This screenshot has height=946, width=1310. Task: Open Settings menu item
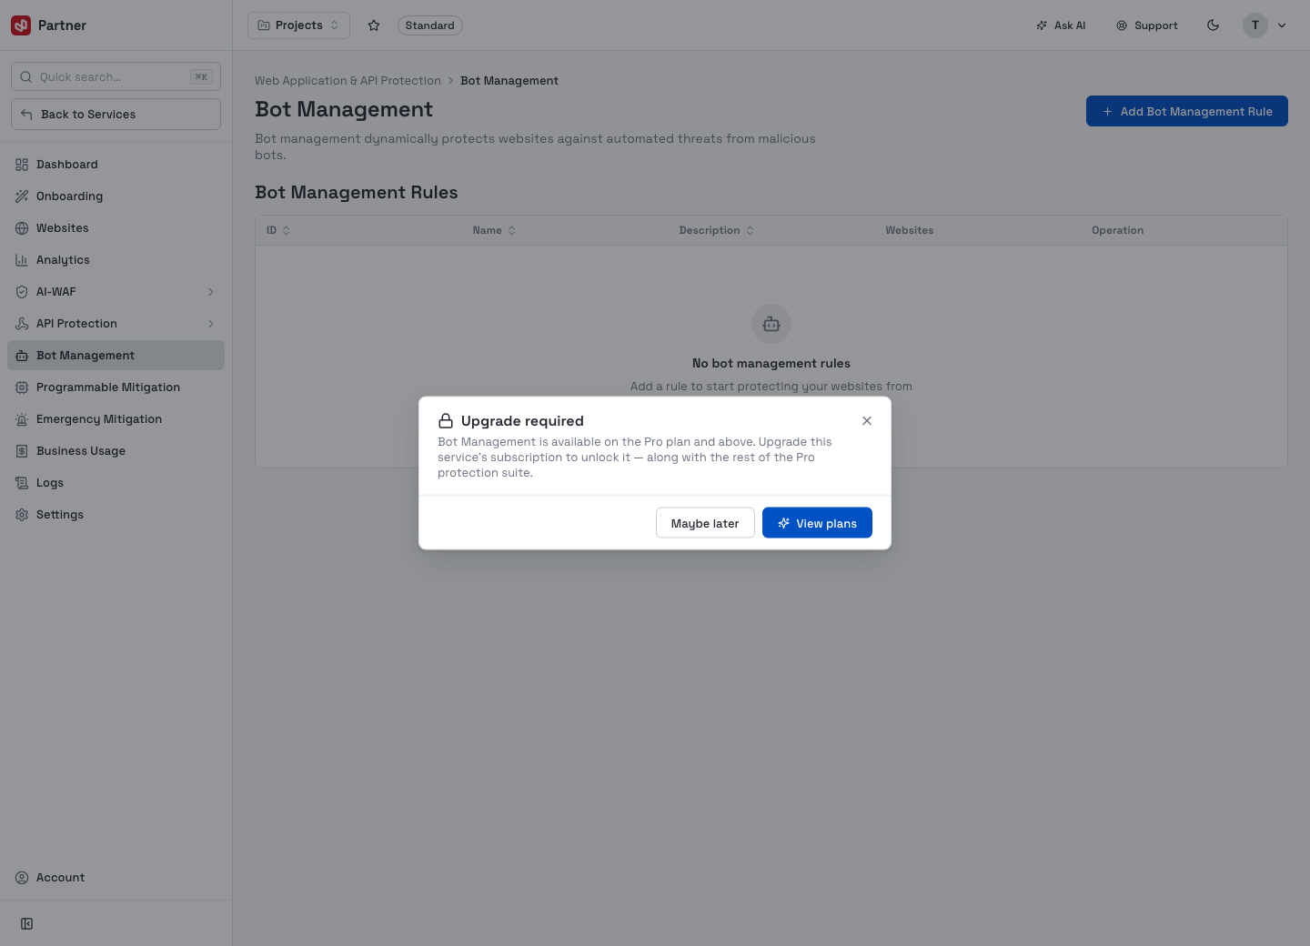click(116, 515)
